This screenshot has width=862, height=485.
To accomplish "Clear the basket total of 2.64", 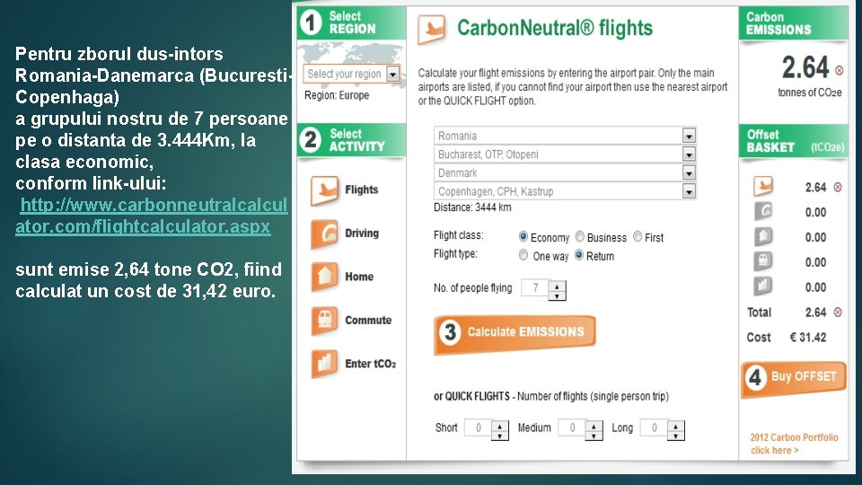I will coord(838,313).
